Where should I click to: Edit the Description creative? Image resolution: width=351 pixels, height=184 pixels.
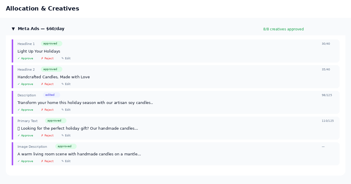(x=66, y=110)
